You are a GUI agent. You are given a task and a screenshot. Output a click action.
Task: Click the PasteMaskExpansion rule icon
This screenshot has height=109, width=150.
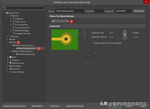17,54
